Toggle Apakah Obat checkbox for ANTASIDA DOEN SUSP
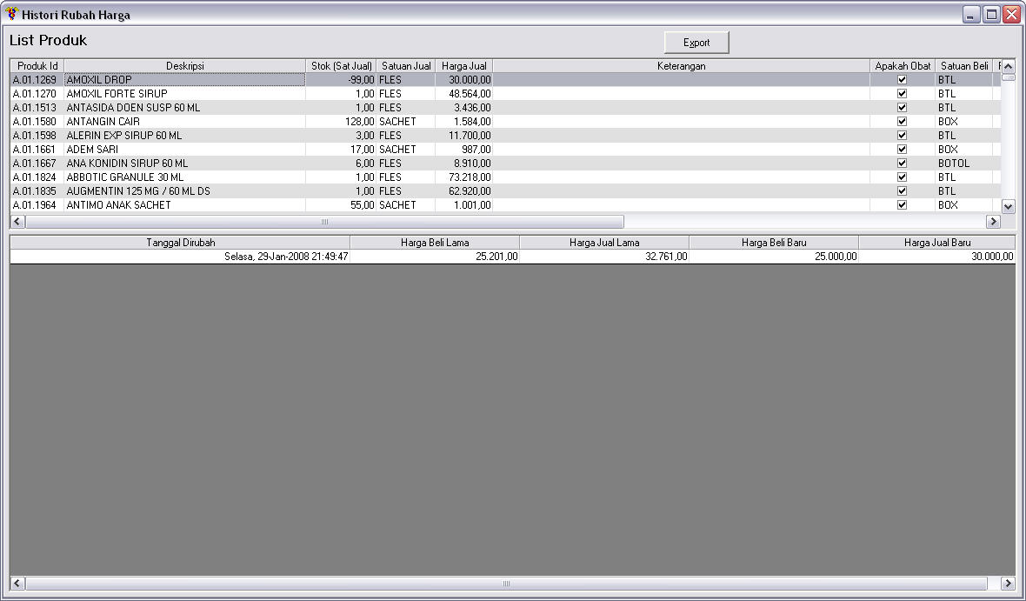The height and width of the screenshot is (601, 1026). click(902, 107)
